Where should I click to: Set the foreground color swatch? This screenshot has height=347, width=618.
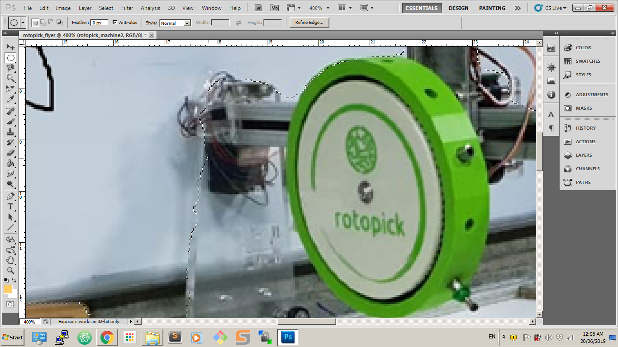pos(8,289)
